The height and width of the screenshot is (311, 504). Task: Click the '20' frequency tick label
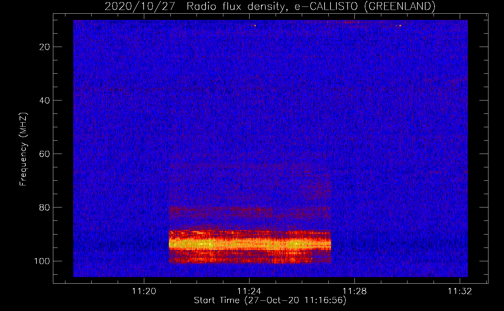point(45,47)
